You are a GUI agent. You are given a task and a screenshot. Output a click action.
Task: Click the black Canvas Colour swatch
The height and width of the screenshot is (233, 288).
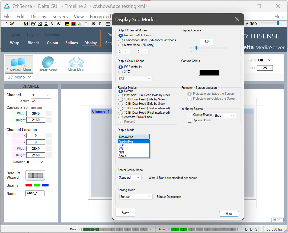point(209,73)
